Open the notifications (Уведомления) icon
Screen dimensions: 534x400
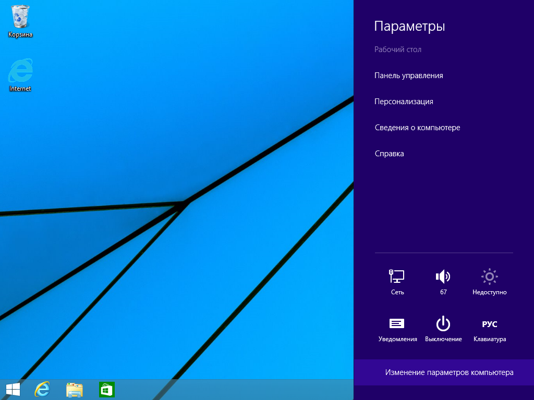click(x=397, y=329)
